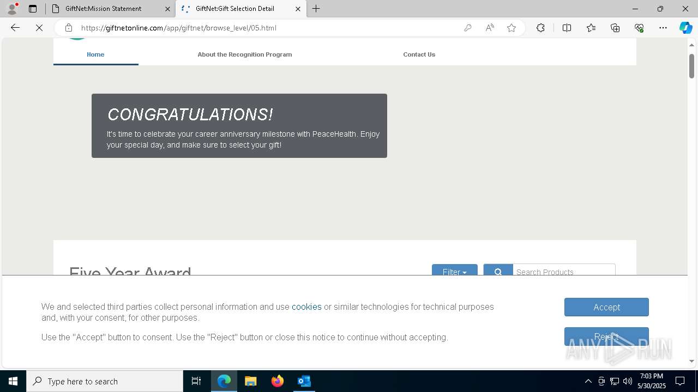Click the scrollbar down arrow
Image resolution: width=698 pixels, height=392 pixels.
691,361
